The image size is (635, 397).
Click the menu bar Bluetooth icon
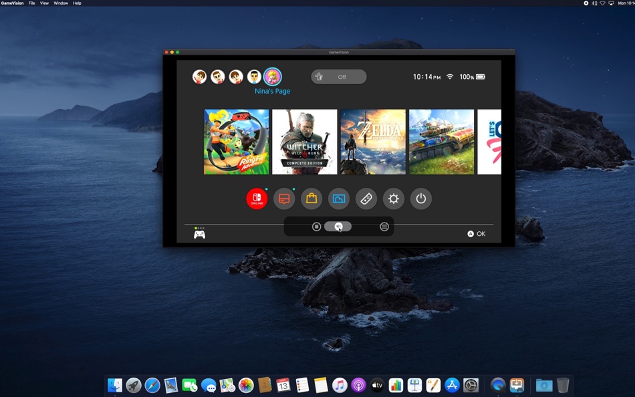pos(594,3)
